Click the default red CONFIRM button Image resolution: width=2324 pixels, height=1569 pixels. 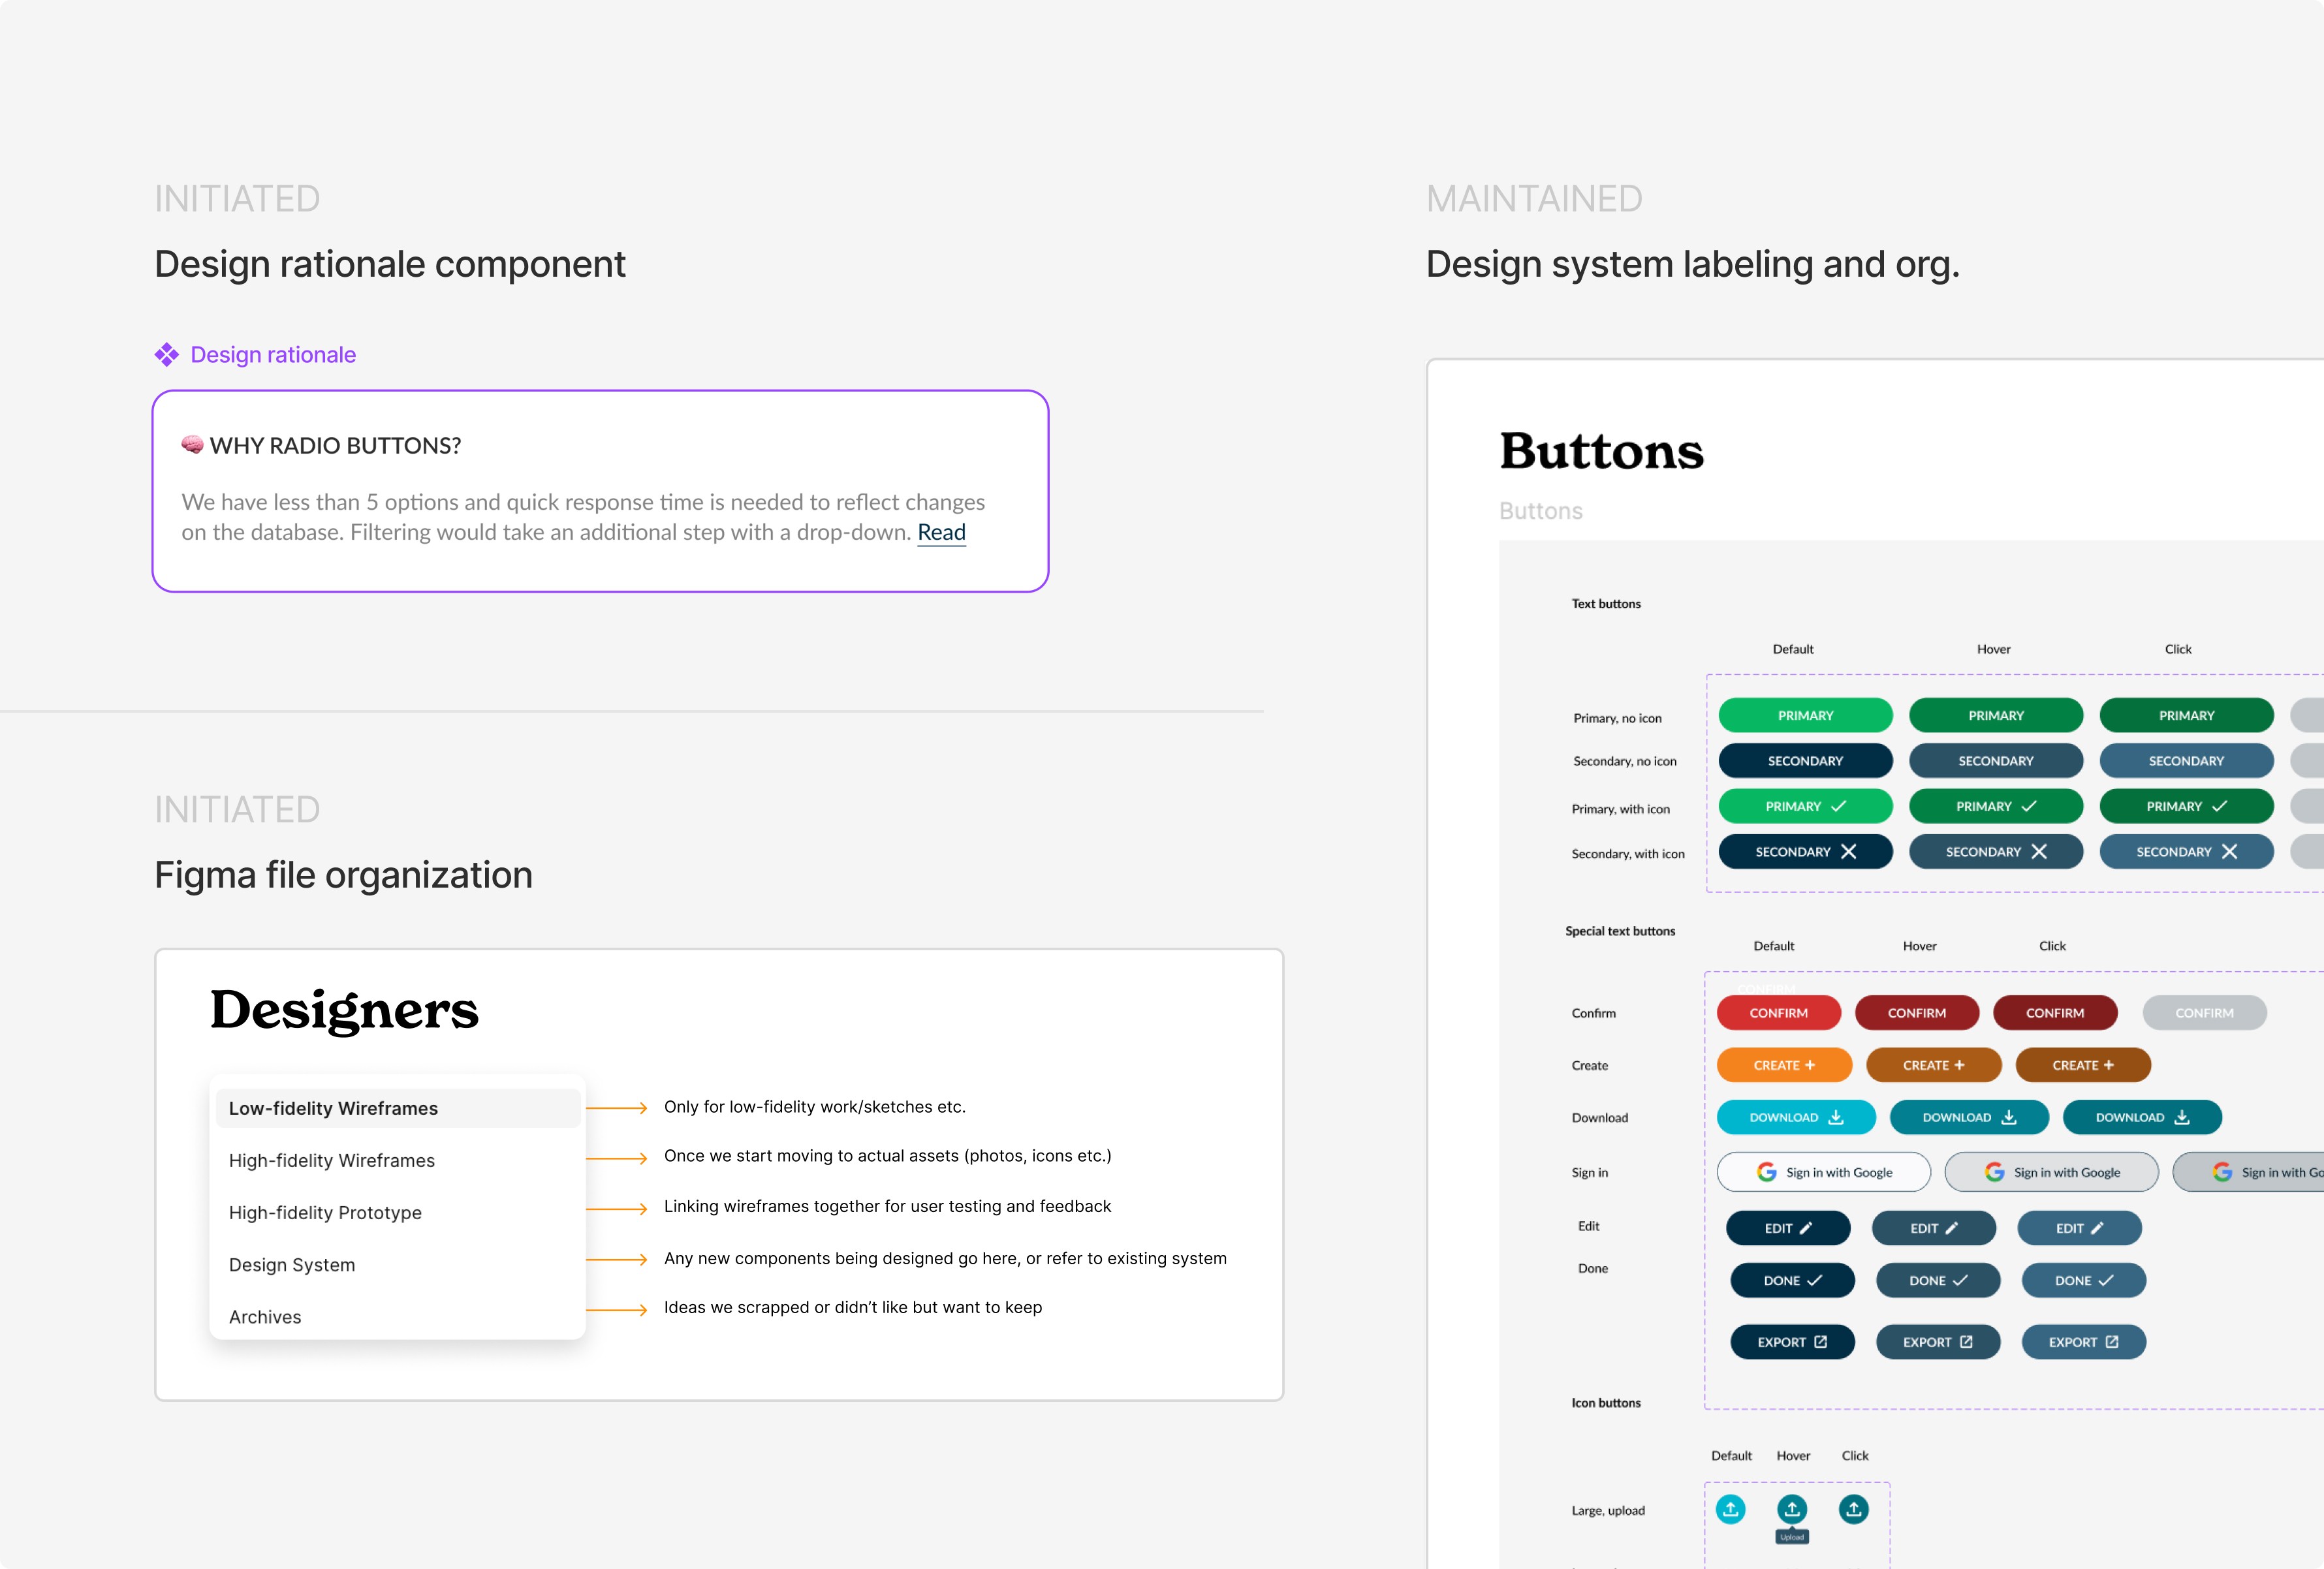point(1778,1013)
